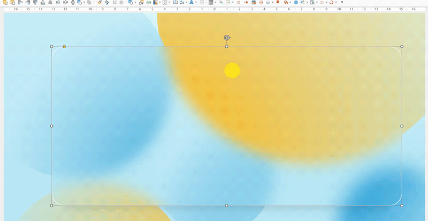Click the red circular ring icon
The image size is (428, 221).
331,2
